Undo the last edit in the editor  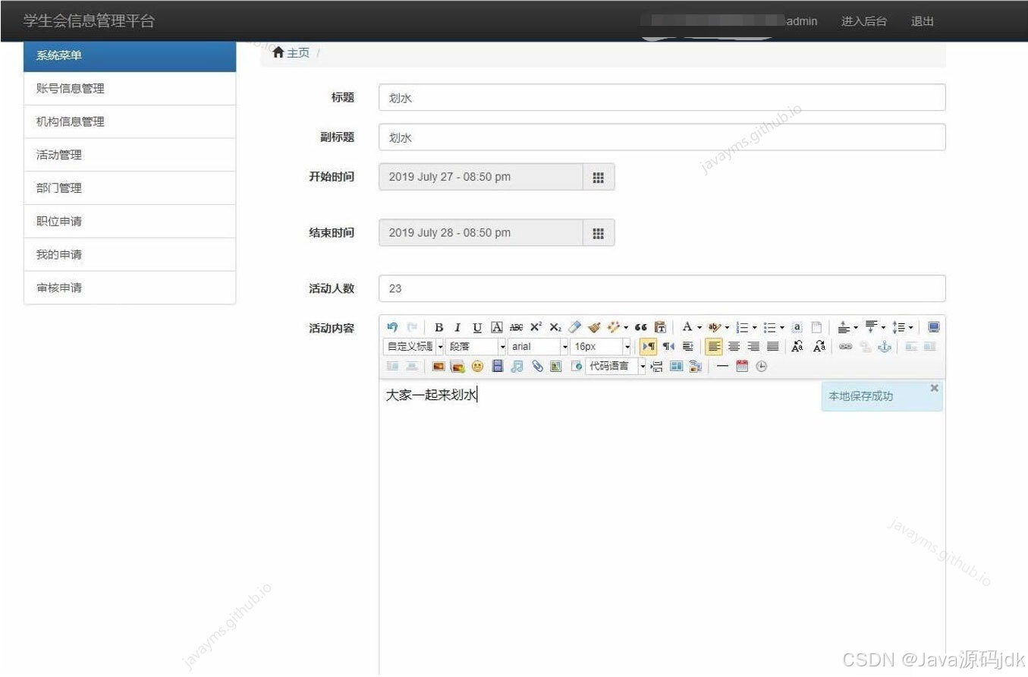392,327
